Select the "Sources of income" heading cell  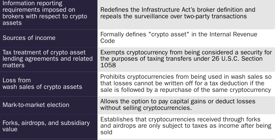(29, 38)
